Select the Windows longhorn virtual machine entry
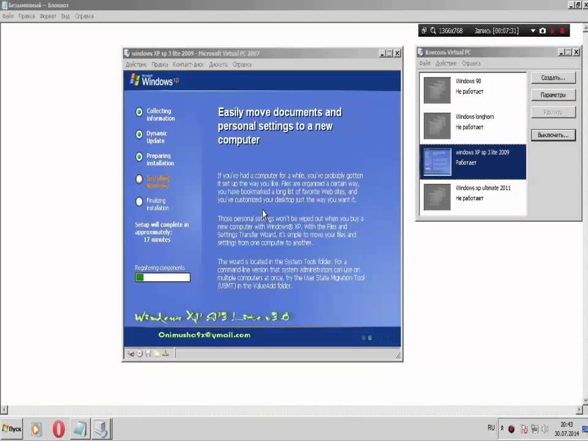 pyautogui.click(x=473, y=126)
